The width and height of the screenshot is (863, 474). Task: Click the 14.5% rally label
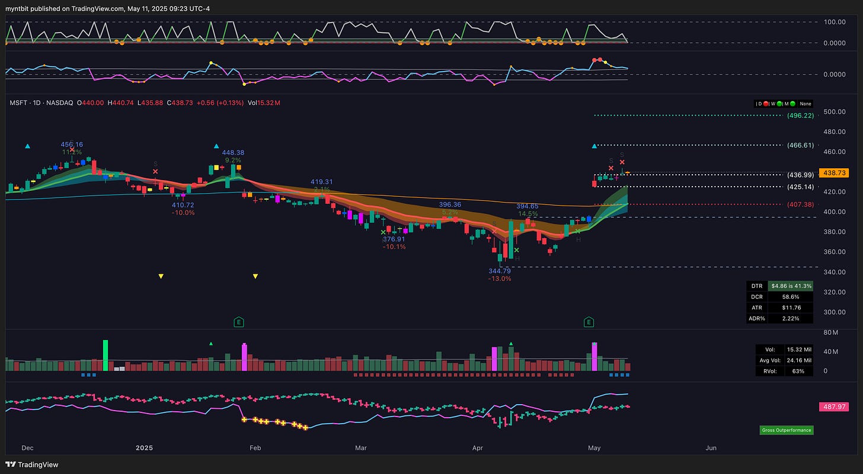point(528,214)
